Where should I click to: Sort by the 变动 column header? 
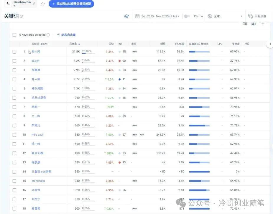(x=111, y=44)
